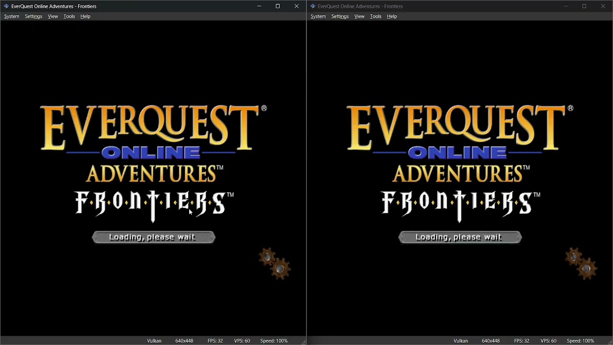Open Settings menu in left window

coord(34,16)
